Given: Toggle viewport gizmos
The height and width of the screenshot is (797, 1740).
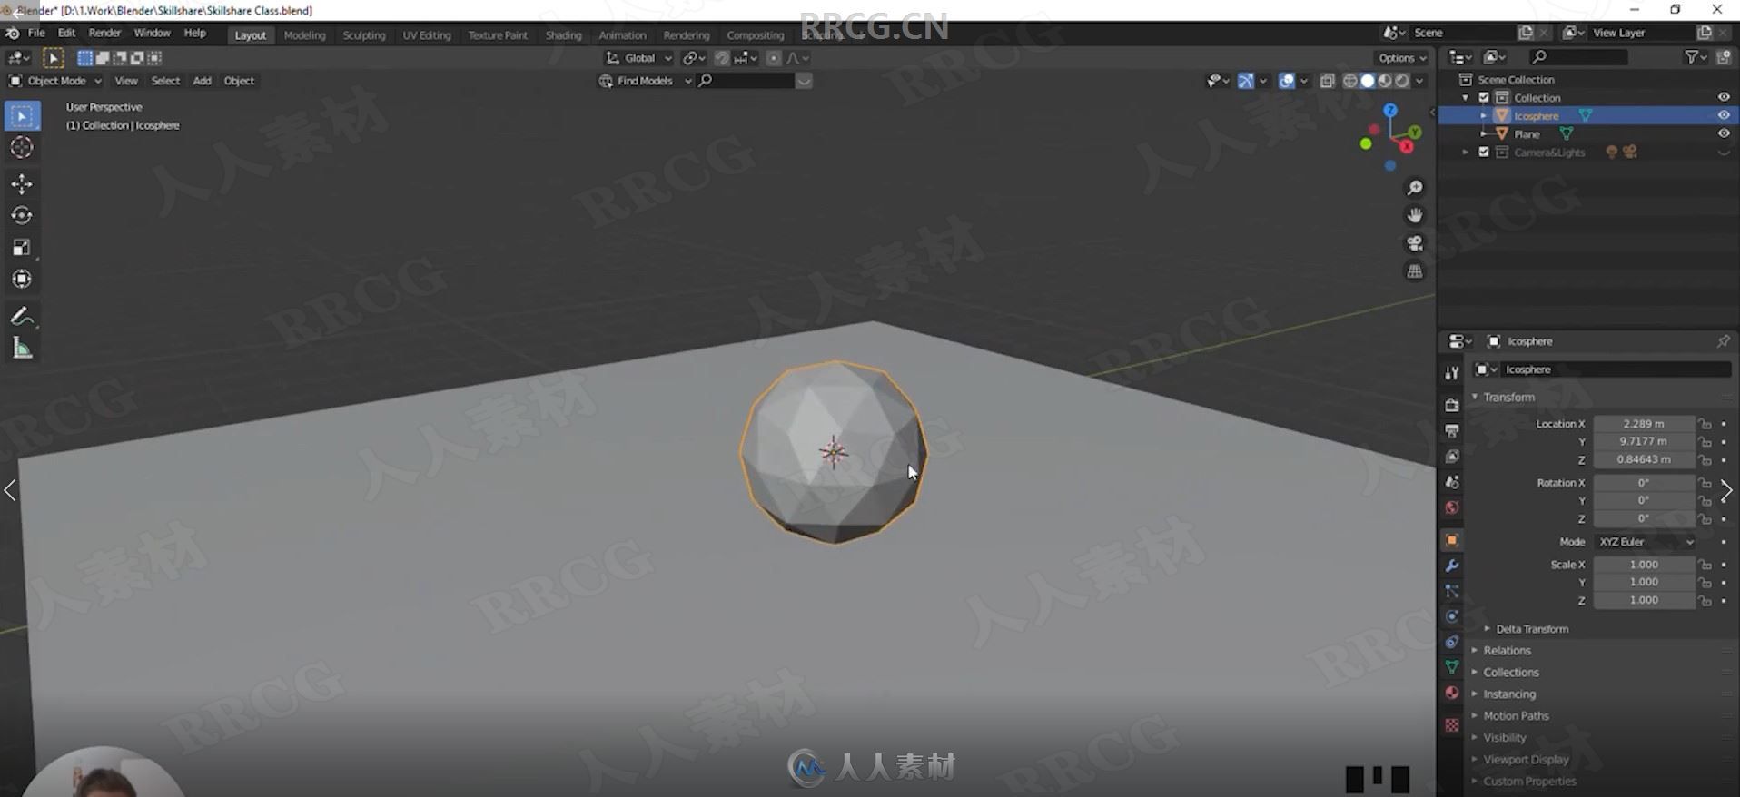Looking at the screenshot, I should pos(1246,81).
